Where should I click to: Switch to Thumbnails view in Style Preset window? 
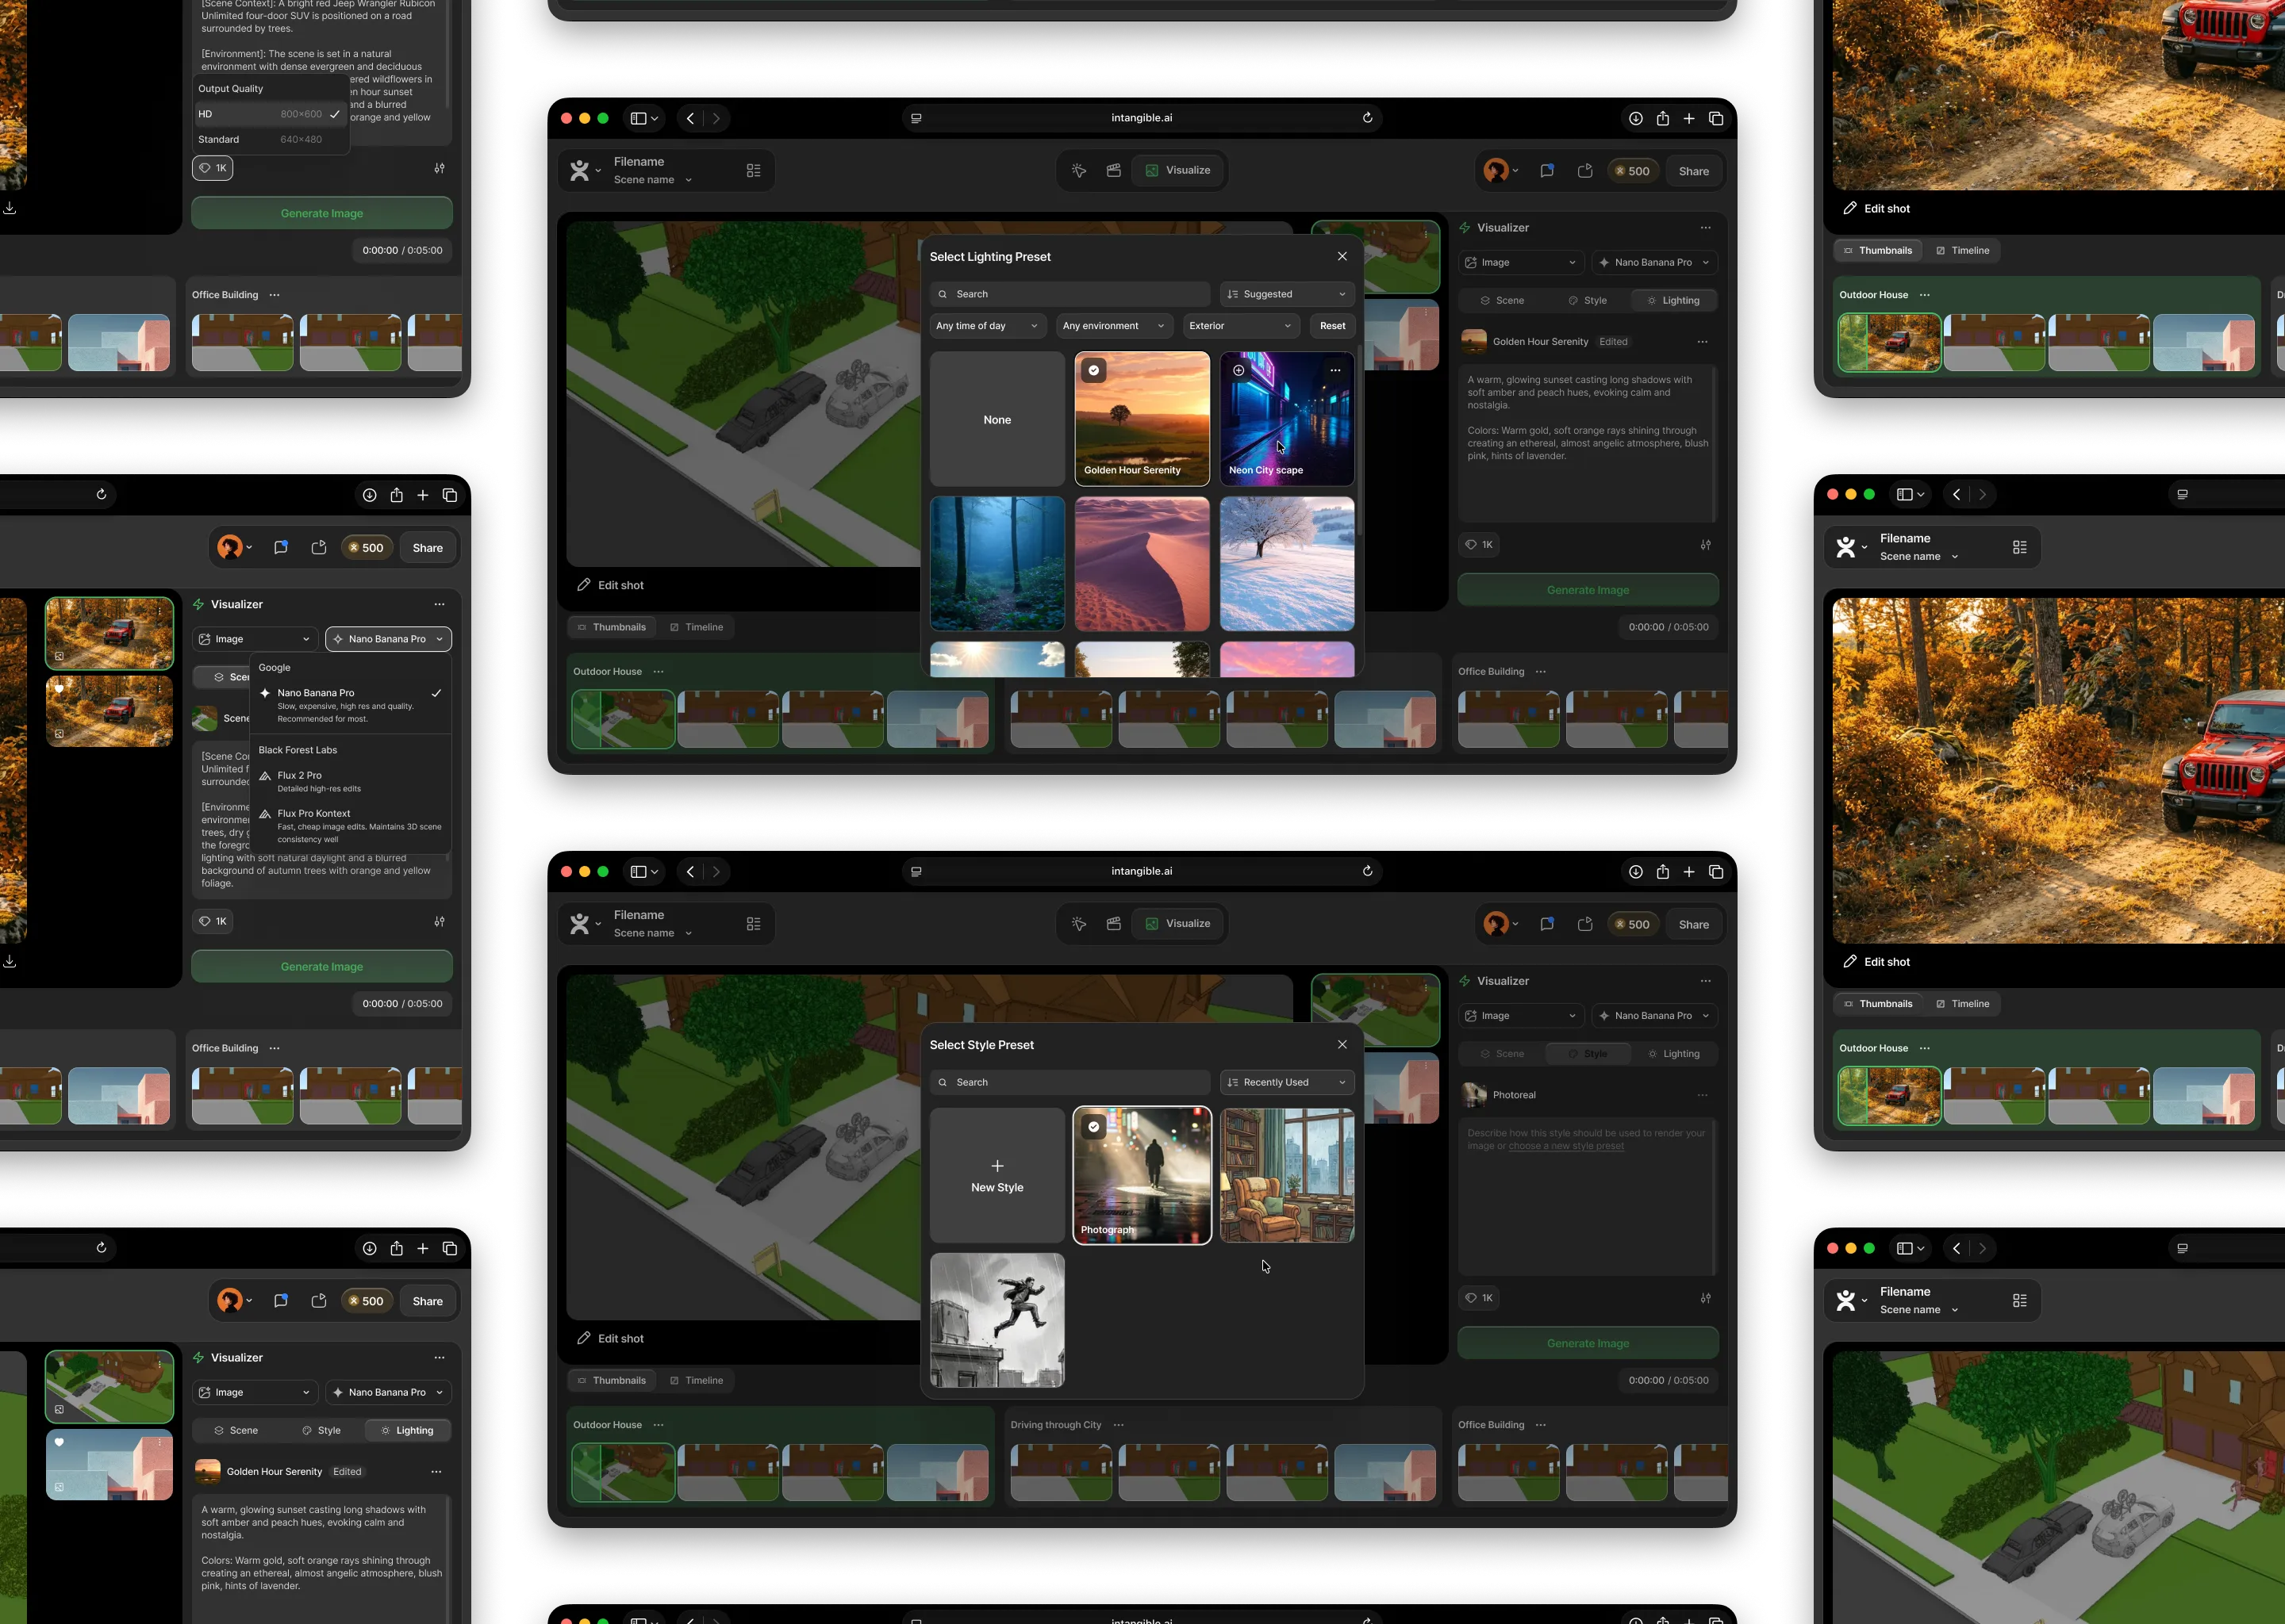click(x=611, y=1380)
